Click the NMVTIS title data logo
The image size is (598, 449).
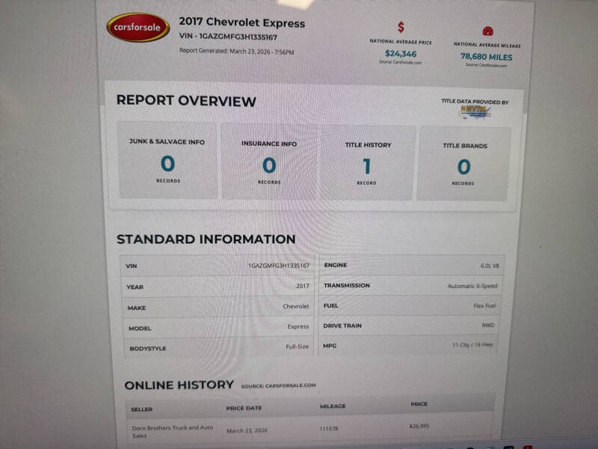pyautogui.click(x=475, y=112)
